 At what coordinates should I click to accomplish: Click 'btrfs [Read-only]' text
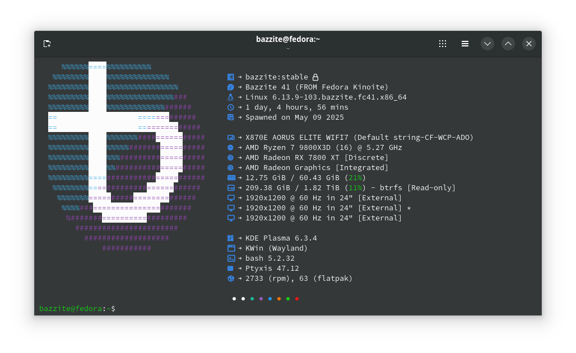(417, 188)
